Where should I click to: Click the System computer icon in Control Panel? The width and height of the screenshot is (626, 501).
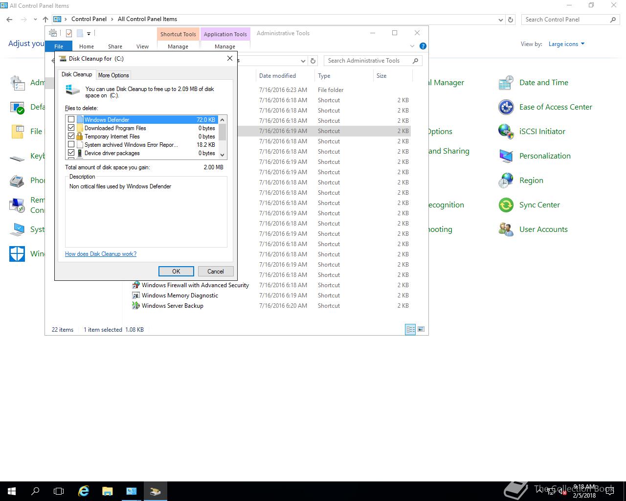pos(17,229)
